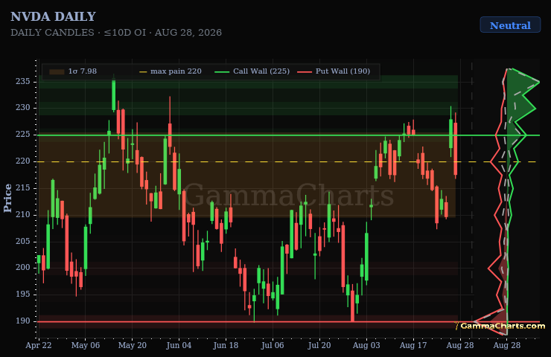The width and height of the screenshot is (551, 357).
Task: Click the tall green candle peaking above 235
Action: pyautogui.click(x=113, y=94)
